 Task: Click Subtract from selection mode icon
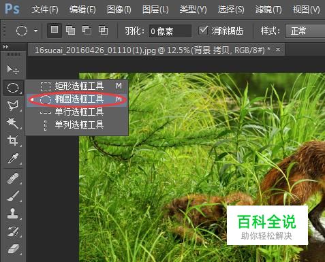tap(87, 30)
